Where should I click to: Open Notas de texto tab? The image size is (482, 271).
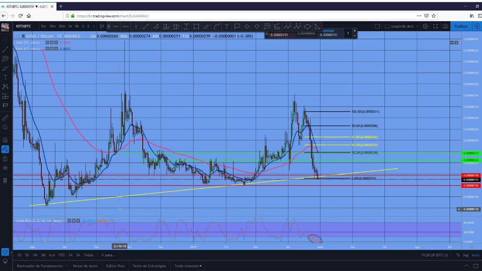pos(85,266)
